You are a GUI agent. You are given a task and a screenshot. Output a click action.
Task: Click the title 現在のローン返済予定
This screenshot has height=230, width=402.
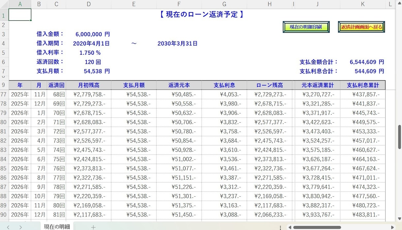pos(201,14)
